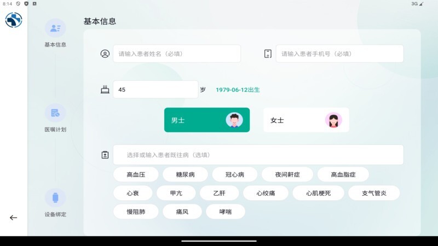Toggle the 冠心病 condition chip
The height and width of the screenshot is (246, 438).
click(234, 174)
